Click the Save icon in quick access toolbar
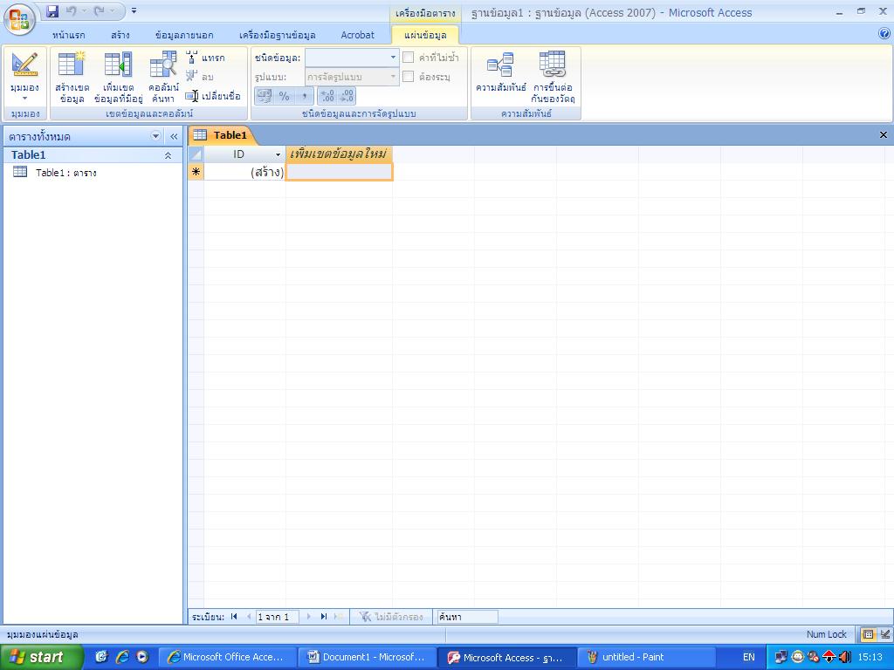 (52, 10)
